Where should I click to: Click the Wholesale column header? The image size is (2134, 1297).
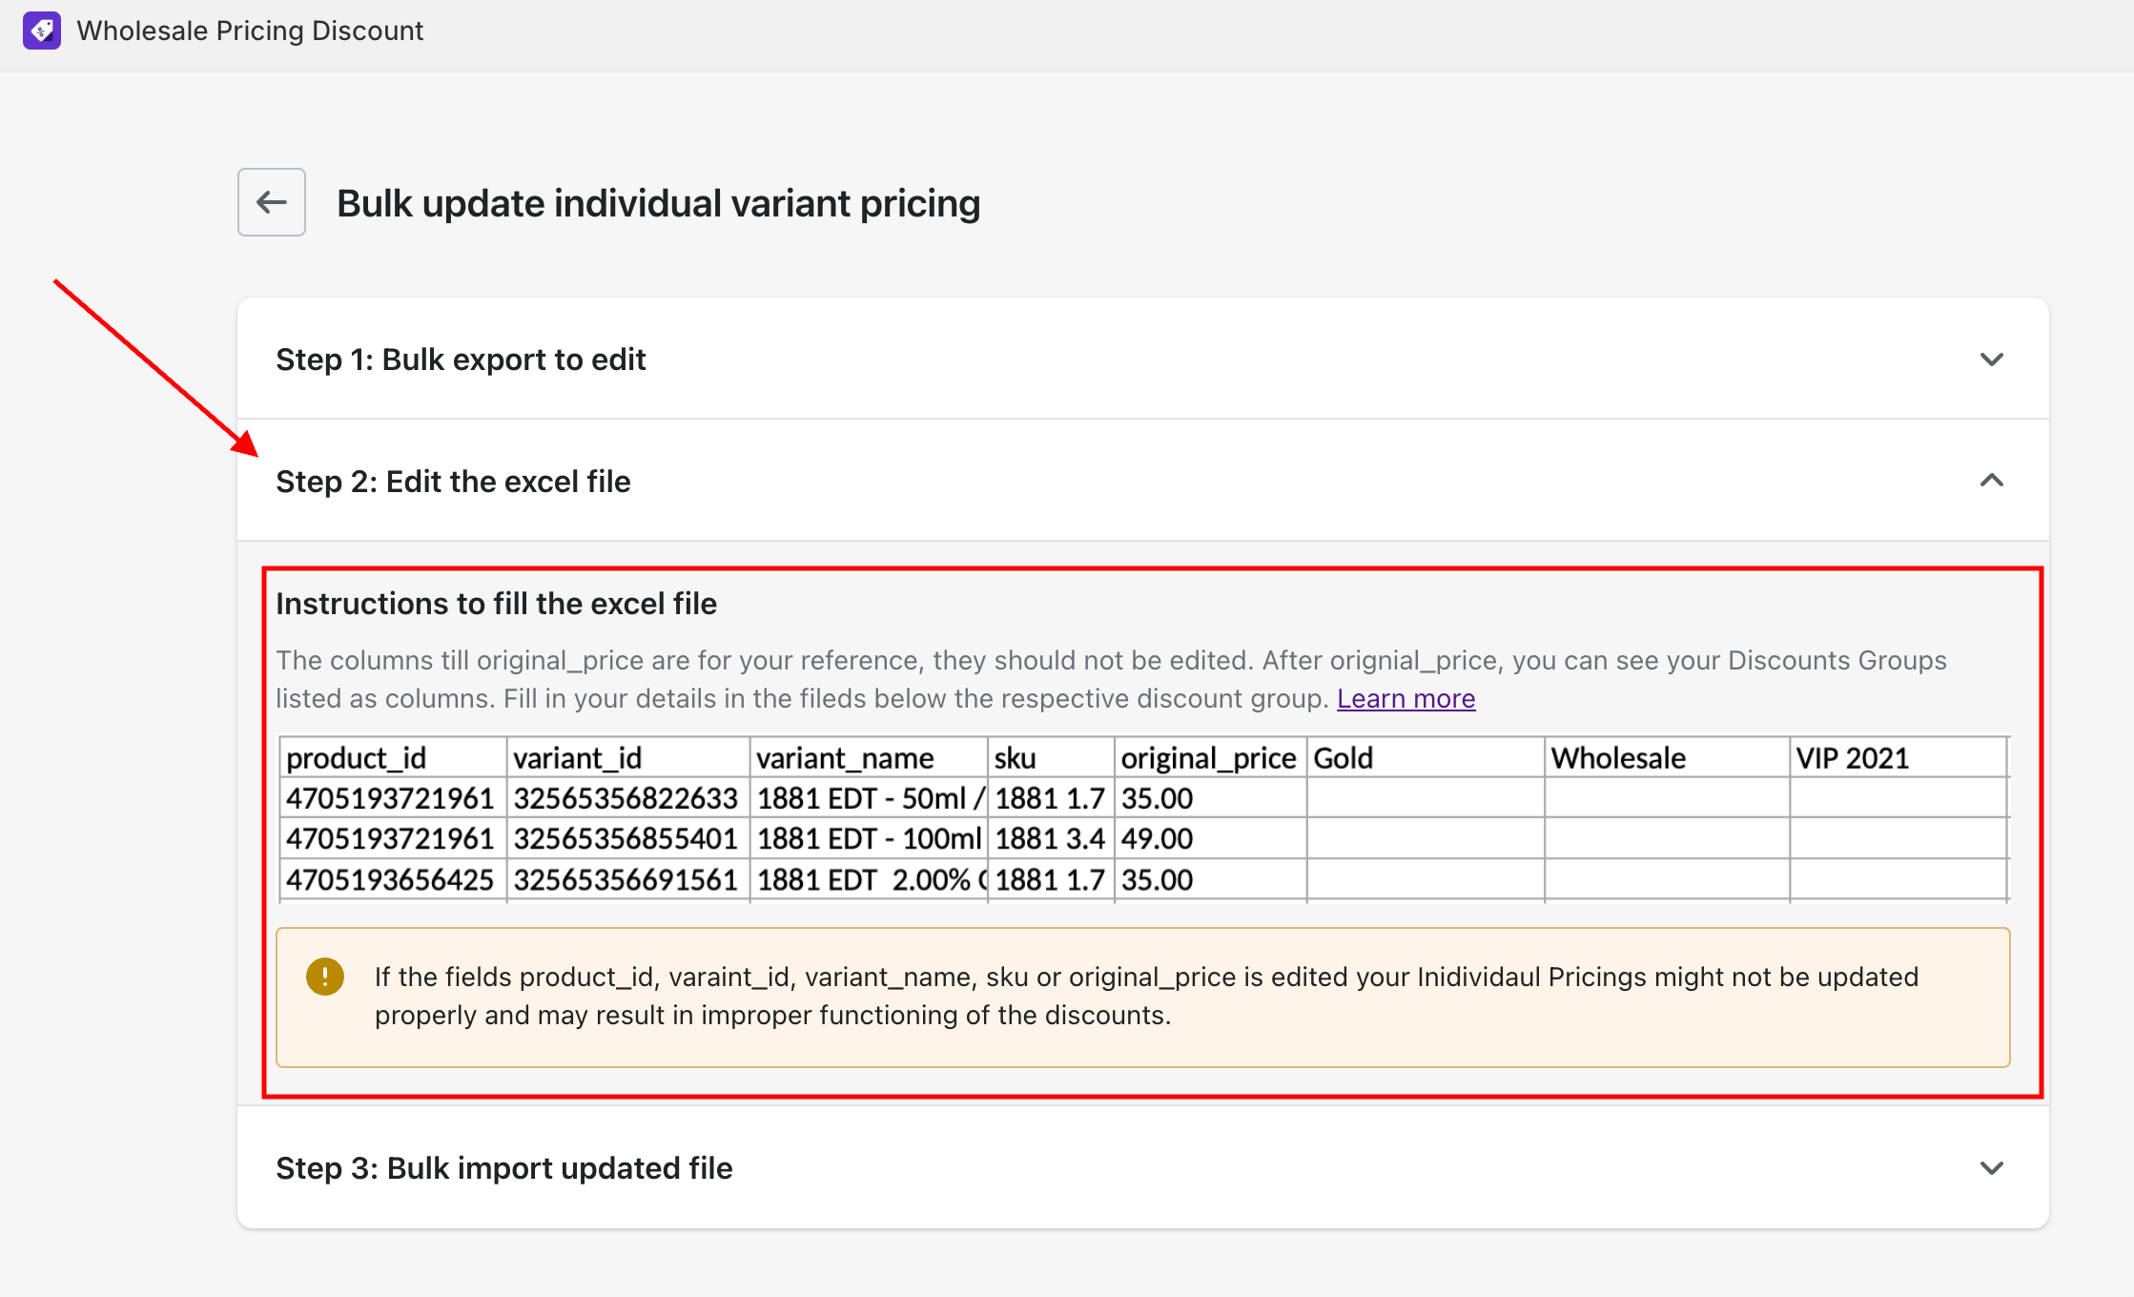[x=1667, y=757]
